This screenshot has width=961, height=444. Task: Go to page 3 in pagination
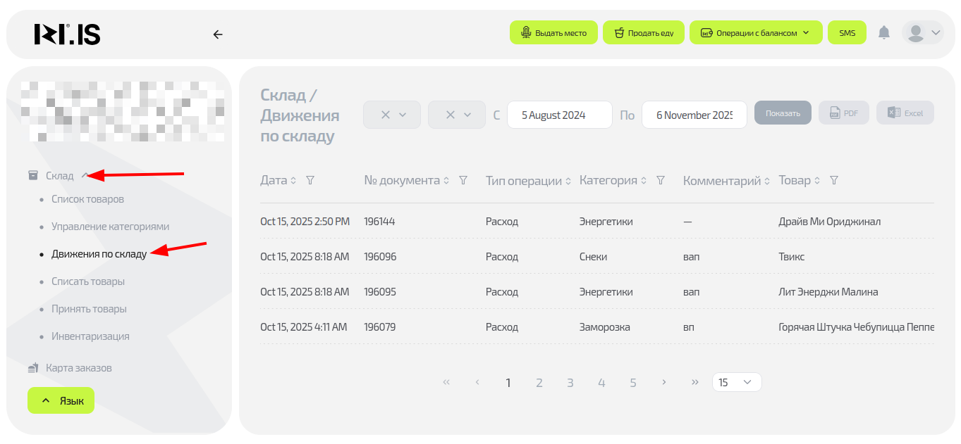tap(570, 383)
